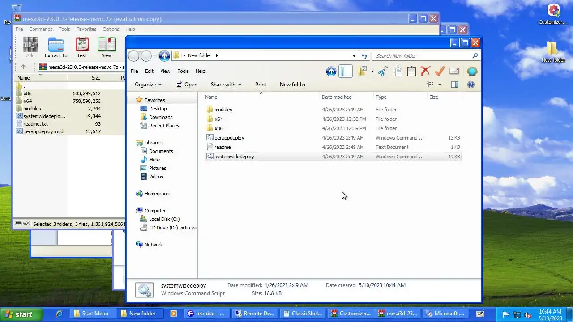Click Extract To in WinRAR window

pyautogui.click(x=56, y=48)
